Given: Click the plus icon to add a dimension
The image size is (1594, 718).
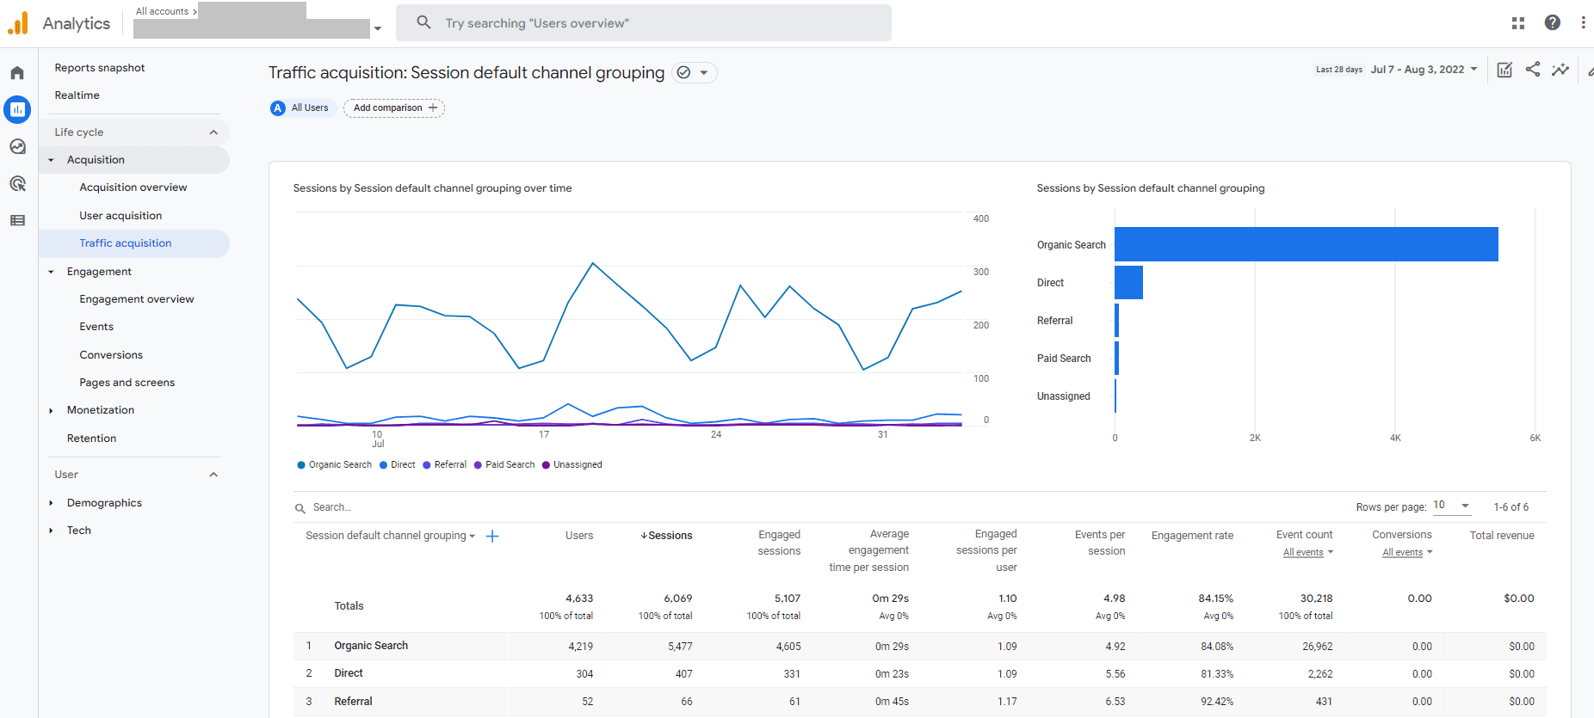Looking at the screenshot, I should tap(492, 536).
